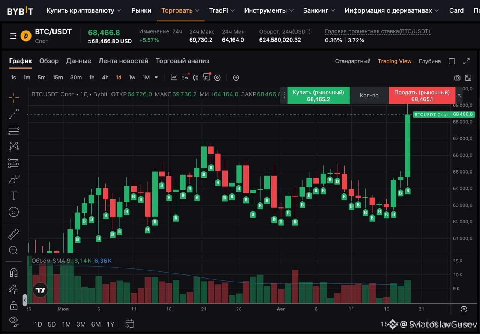Select the 15m timeframe

pyautogui.click(x=58, y=78)
